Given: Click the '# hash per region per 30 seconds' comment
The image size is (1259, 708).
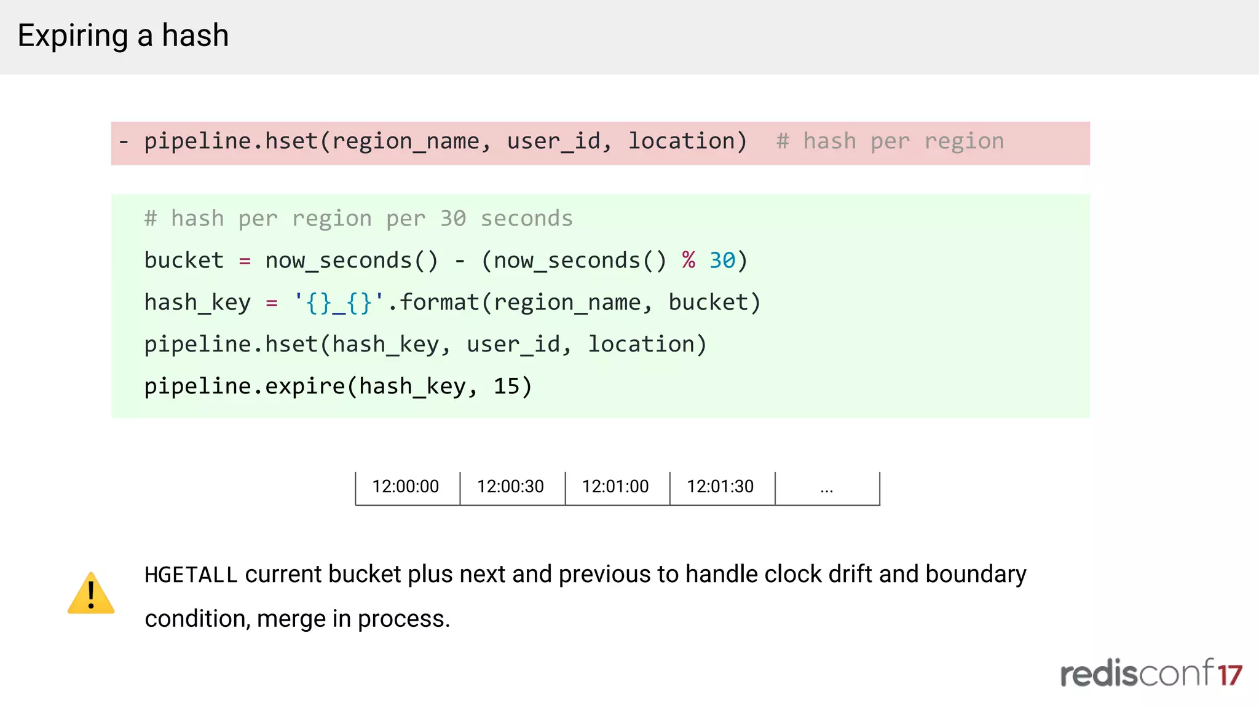Looking at the screenshot, I should pos(358,219).
